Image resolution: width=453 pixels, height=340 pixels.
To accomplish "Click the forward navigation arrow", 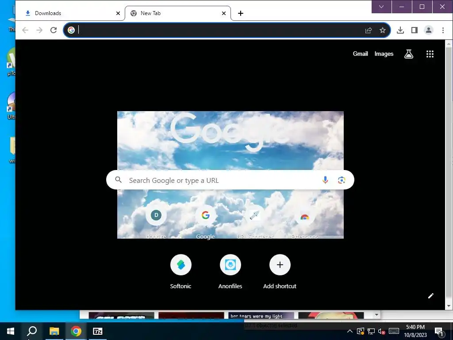I will (39, 30).
